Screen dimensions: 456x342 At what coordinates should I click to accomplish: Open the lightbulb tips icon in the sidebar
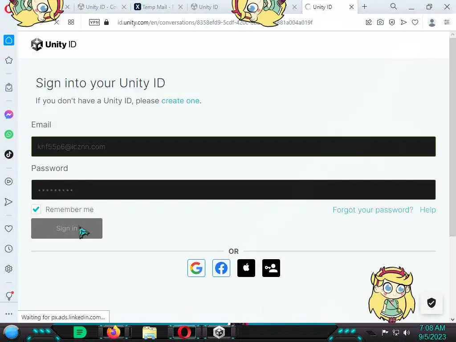coord(9,296)
